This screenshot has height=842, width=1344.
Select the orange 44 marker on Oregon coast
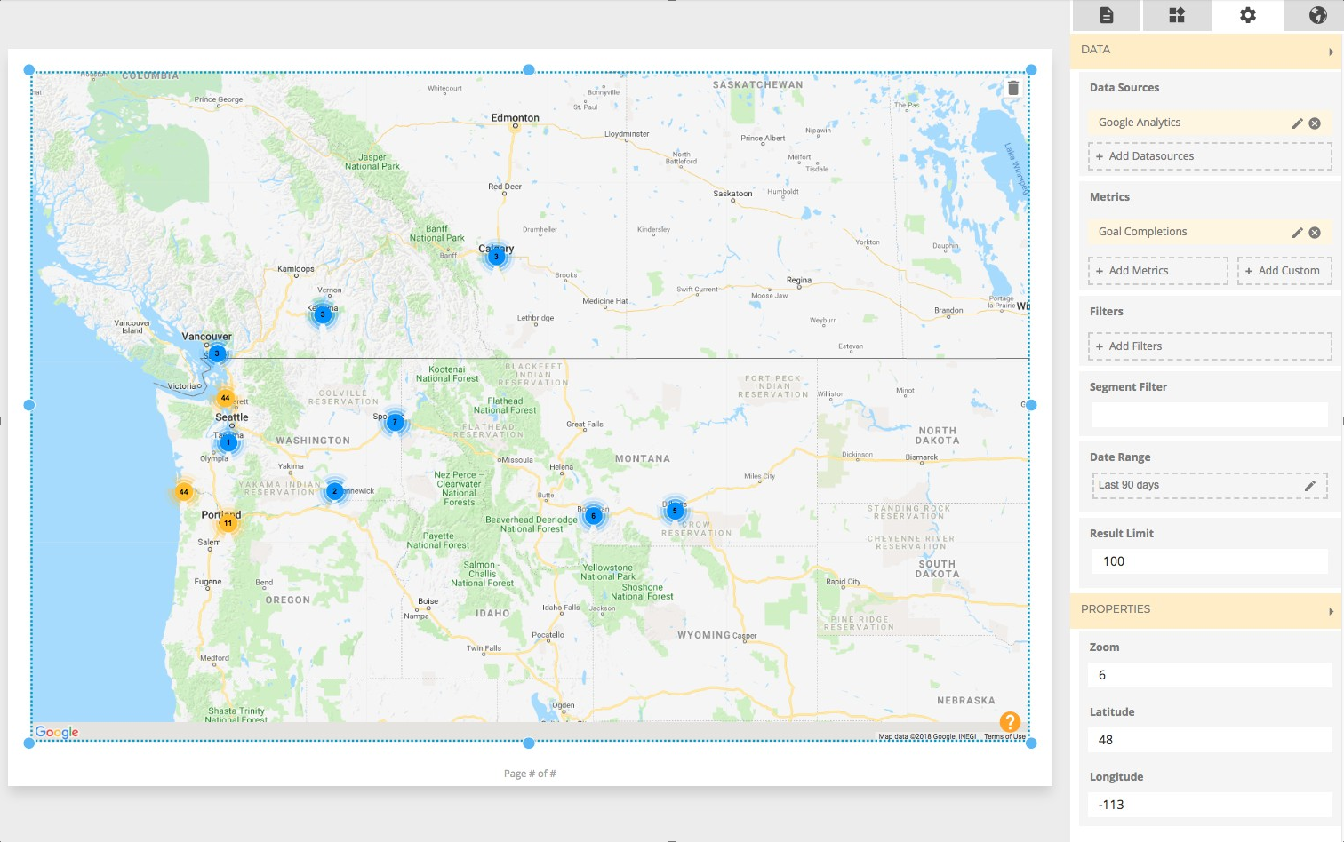183,491
